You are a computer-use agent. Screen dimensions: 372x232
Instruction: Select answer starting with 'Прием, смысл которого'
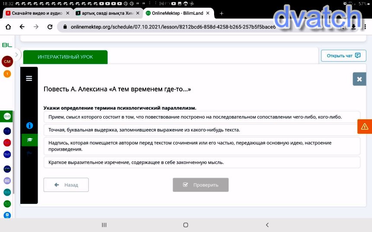(202, 117)
